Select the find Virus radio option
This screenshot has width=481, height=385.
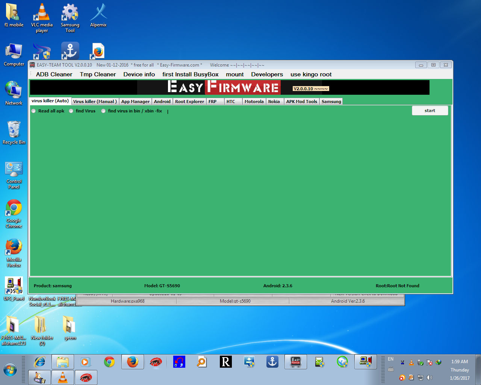point(82,111)
